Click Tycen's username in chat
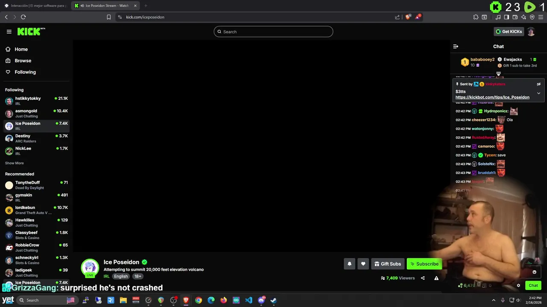The height and width of the screenshot is (307, 547). 490,155
